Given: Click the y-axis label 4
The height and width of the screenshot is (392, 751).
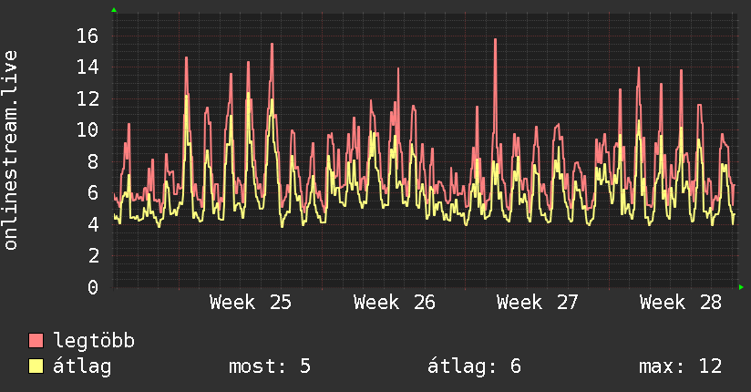Looking at the screenshot, I should pyautogui.click(x=93, y=224).
